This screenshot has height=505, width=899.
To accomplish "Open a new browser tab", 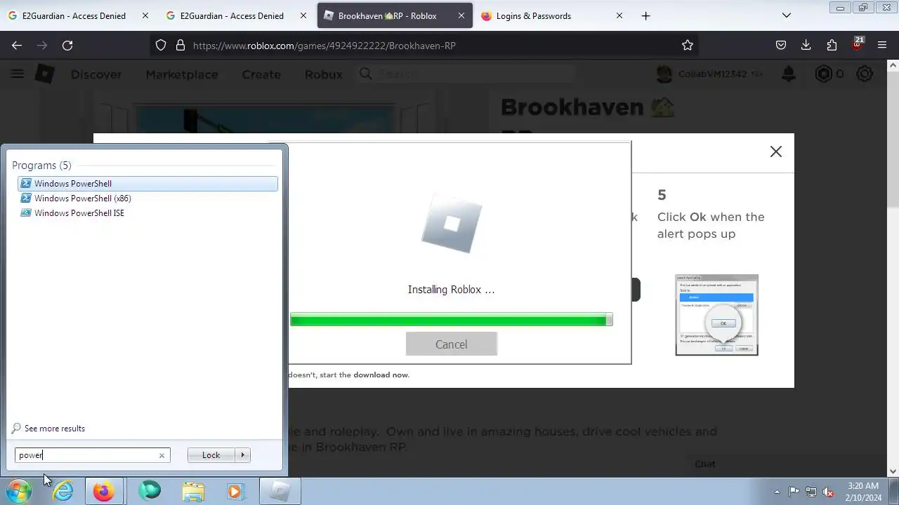I will pyautogui.click(x=645, y=15).
